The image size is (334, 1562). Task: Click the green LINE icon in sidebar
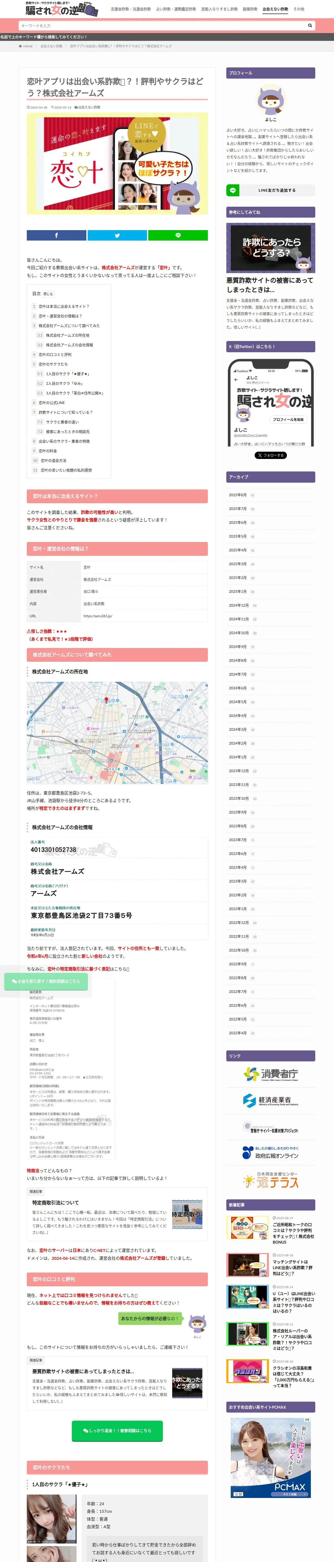(x=233, y=190)
